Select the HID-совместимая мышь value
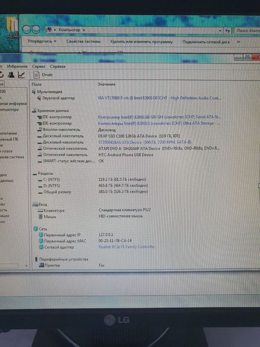The height and width of the screenshot is (347, 260). coord(121,216)
